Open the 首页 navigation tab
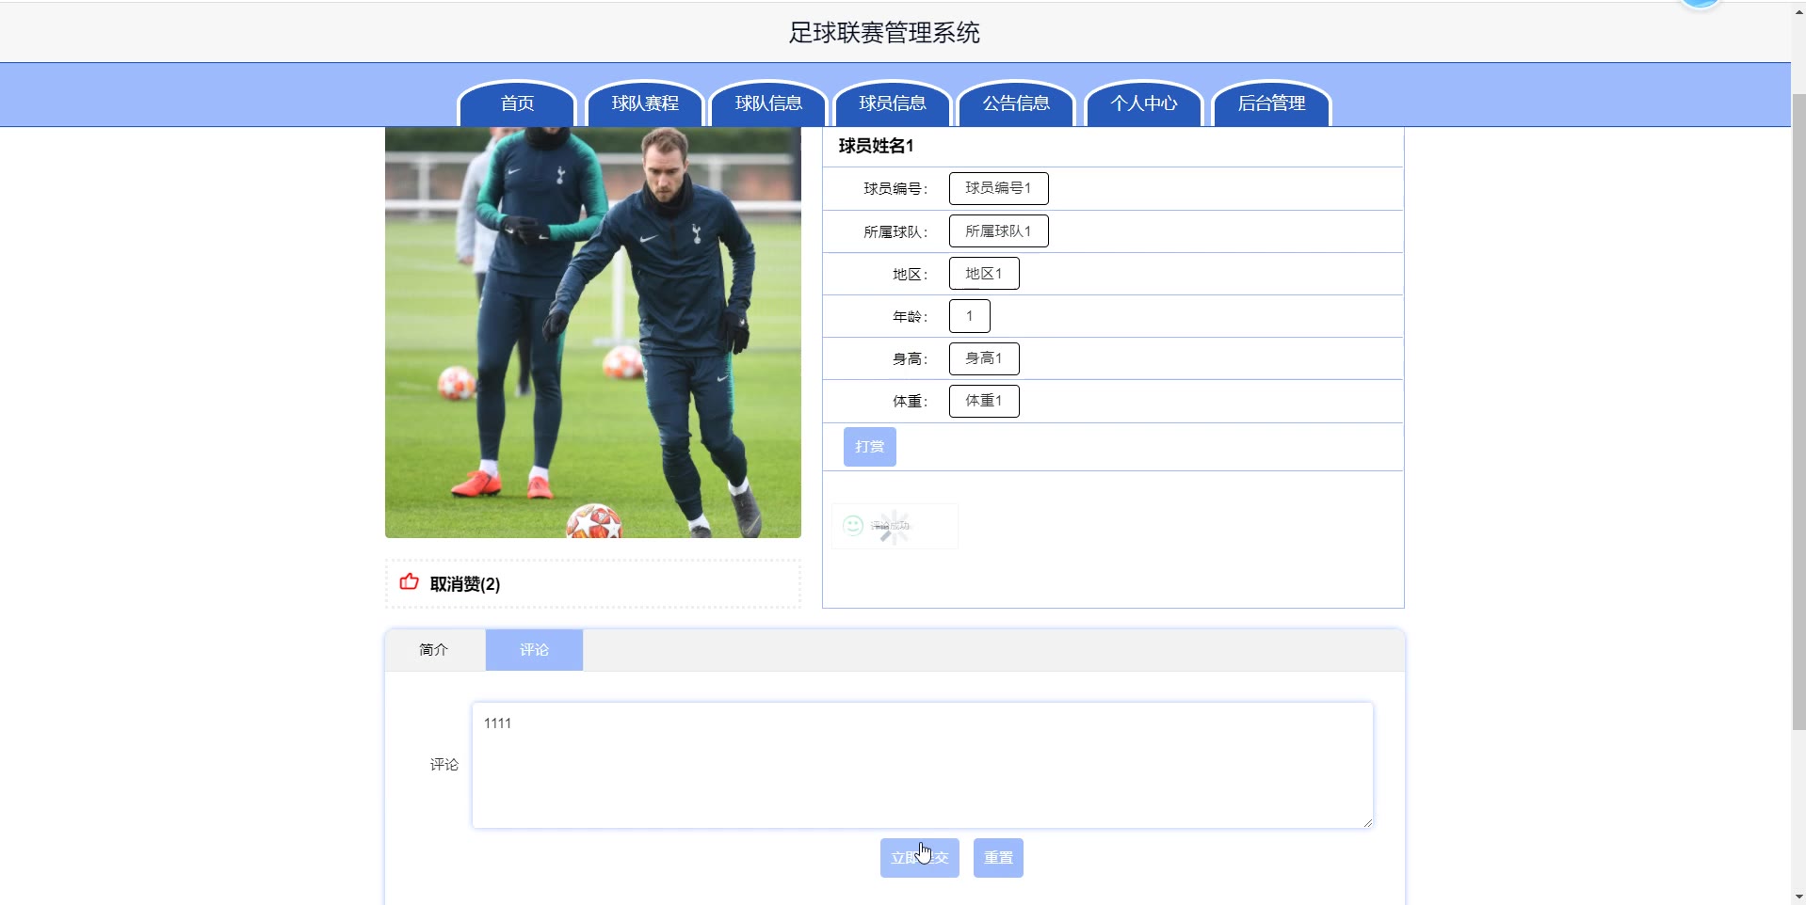This screenshot has width=1806, height=905. 517,103
